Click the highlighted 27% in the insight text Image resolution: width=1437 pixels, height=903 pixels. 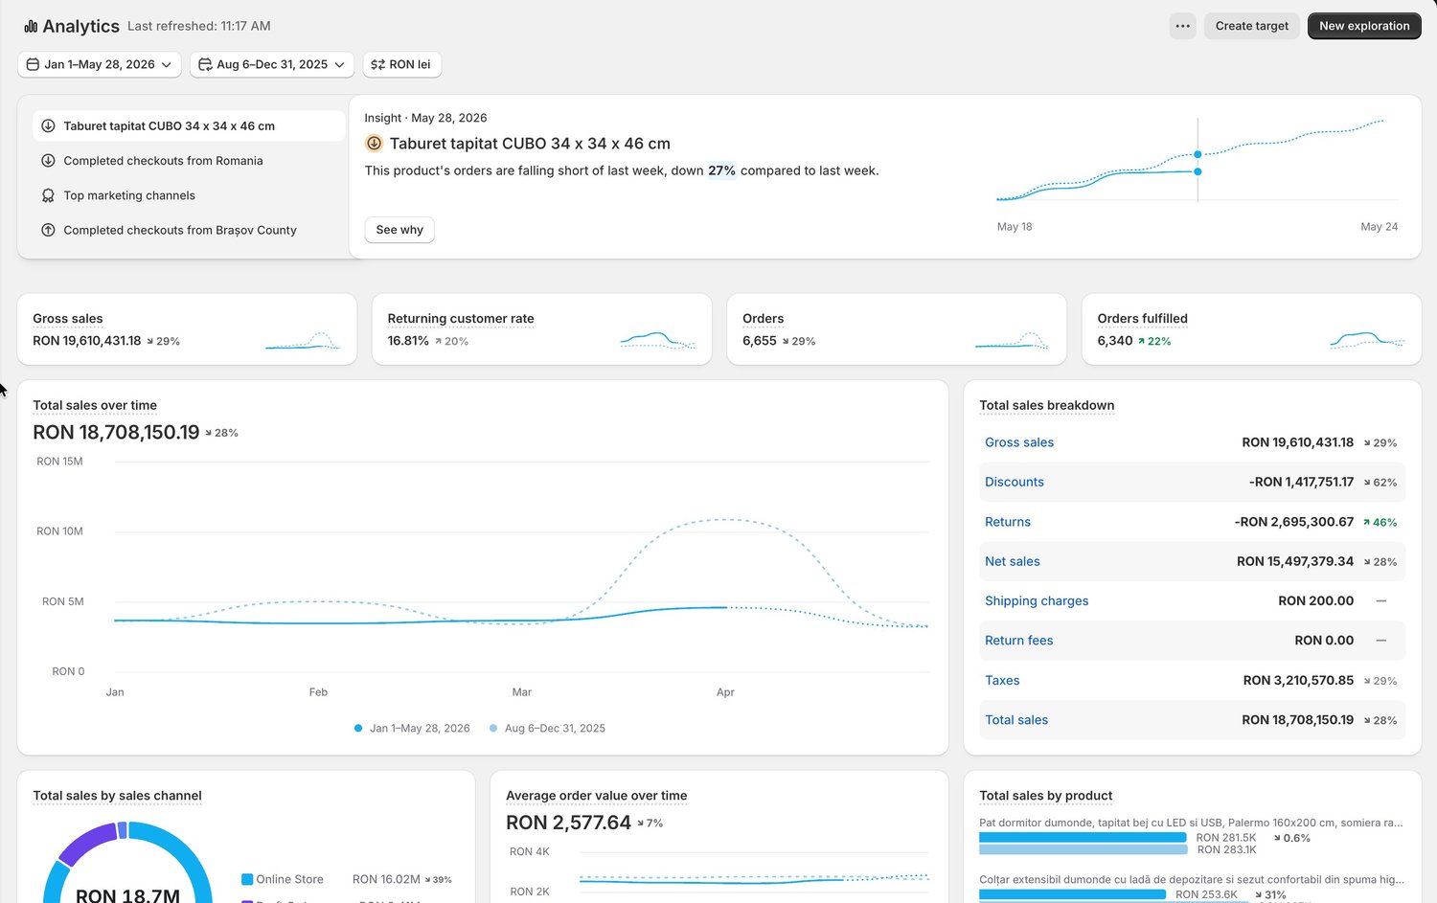click(721, 170)
